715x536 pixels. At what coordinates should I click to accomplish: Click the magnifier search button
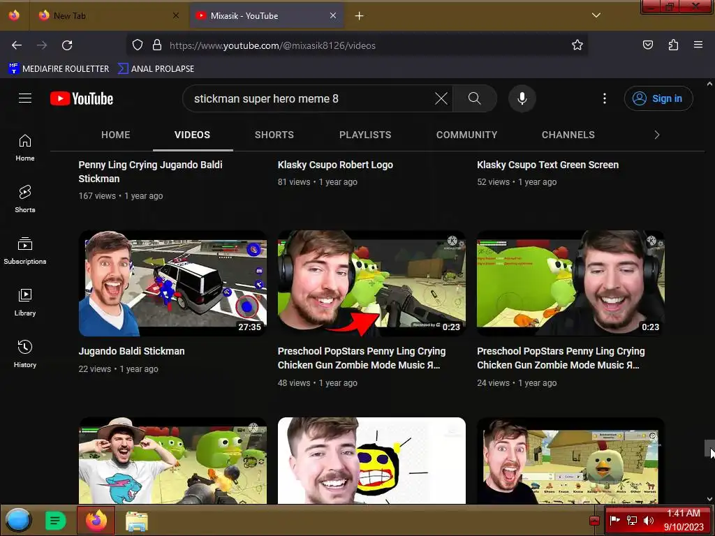coord(474,98)
